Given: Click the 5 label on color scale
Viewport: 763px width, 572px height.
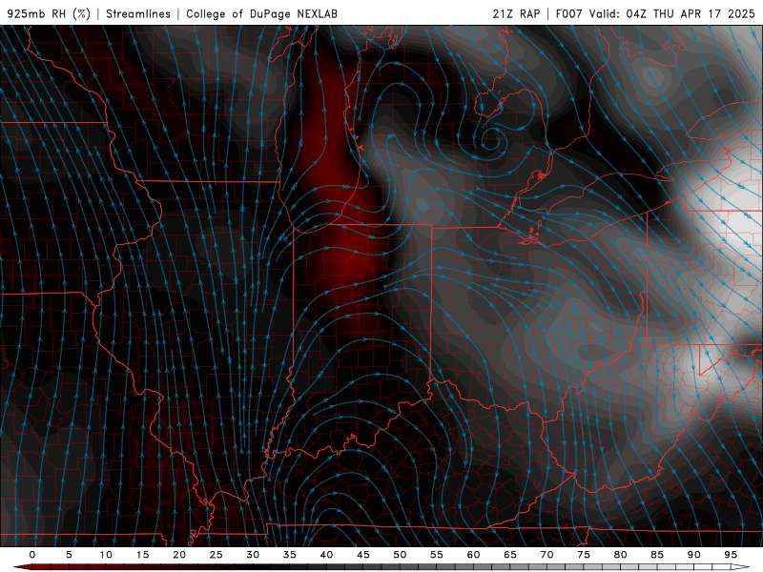Looking at the screenshot, I should click(x=69, y=555).
